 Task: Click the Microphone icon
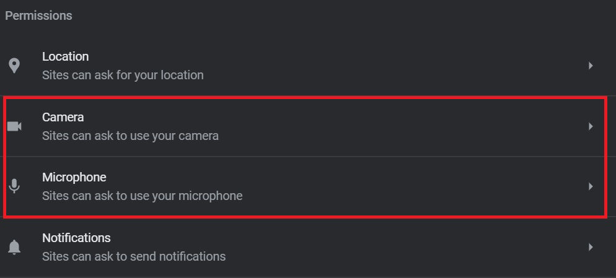point(14,186)
